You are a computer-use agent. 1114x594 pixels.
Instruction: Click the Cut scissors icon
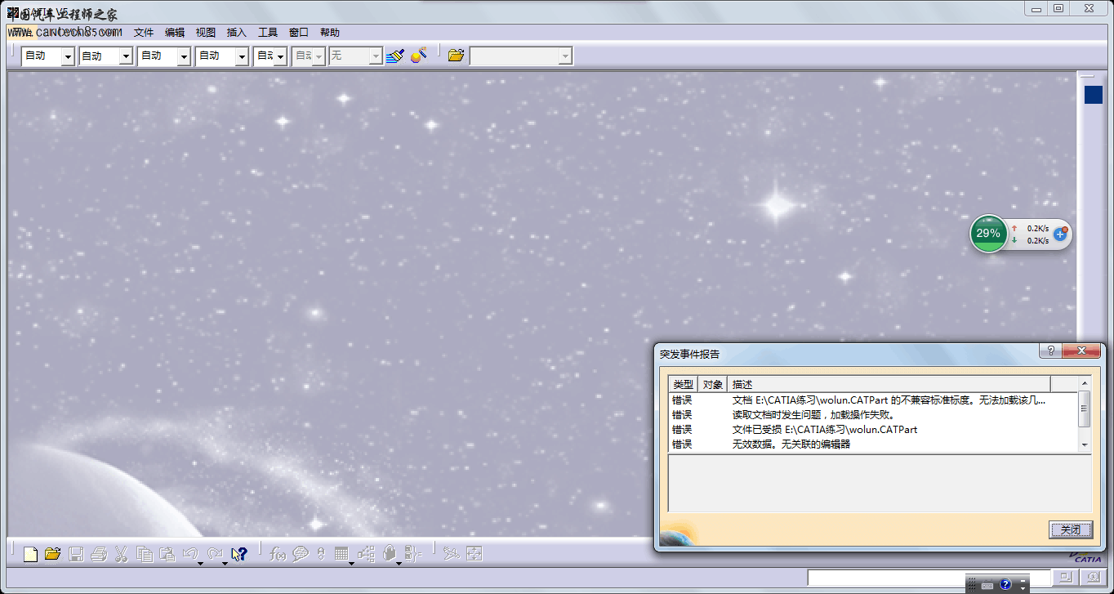click(121, 554)
